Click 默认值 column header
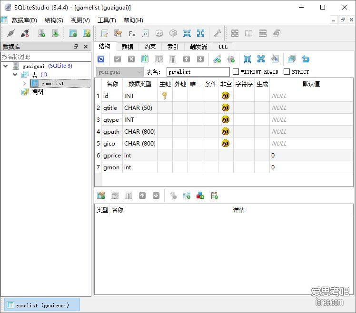This screenshot has width=356, height=313. tap(311, 84)
